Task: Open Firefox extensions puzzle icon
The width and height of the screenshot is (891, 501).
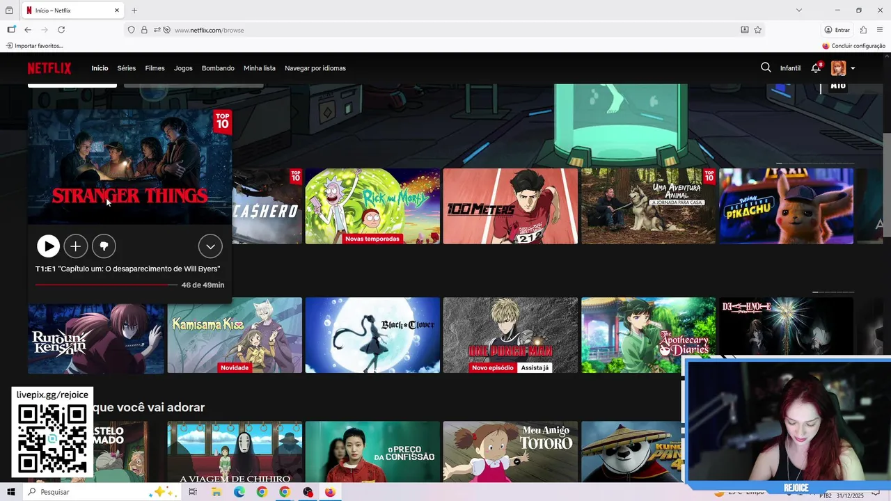Action: 863,30
